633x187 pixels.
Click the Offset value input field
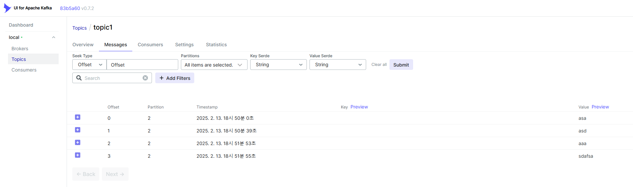[x=142, y=65]
